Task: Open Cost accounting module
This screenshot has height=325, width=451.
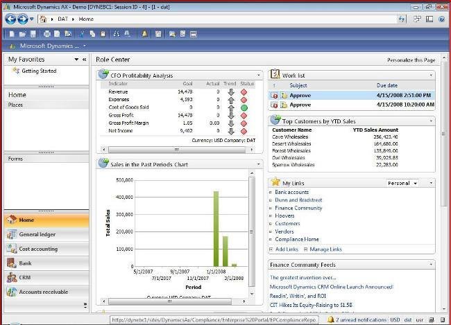Action: tap(46, 249)
